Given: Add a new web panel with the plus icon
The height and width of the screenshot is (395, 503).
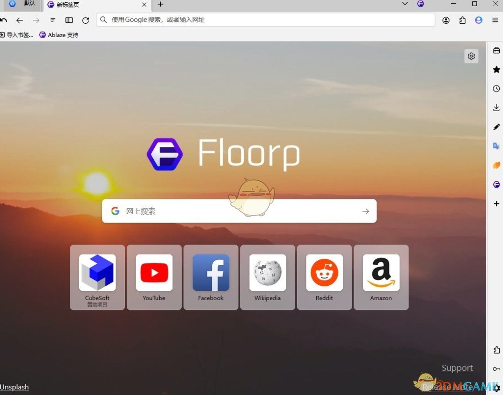Looking at the screenshot, I should point(496,204).
